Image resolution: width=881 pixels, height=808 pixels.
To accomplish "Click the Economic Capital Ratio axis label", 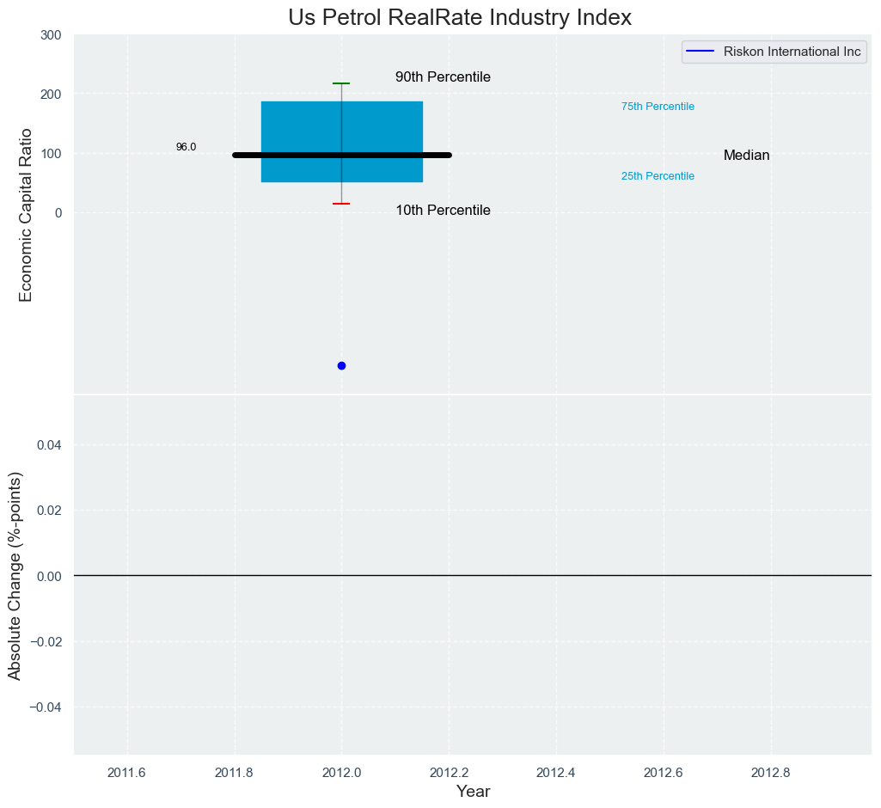I will click(26, 215).
